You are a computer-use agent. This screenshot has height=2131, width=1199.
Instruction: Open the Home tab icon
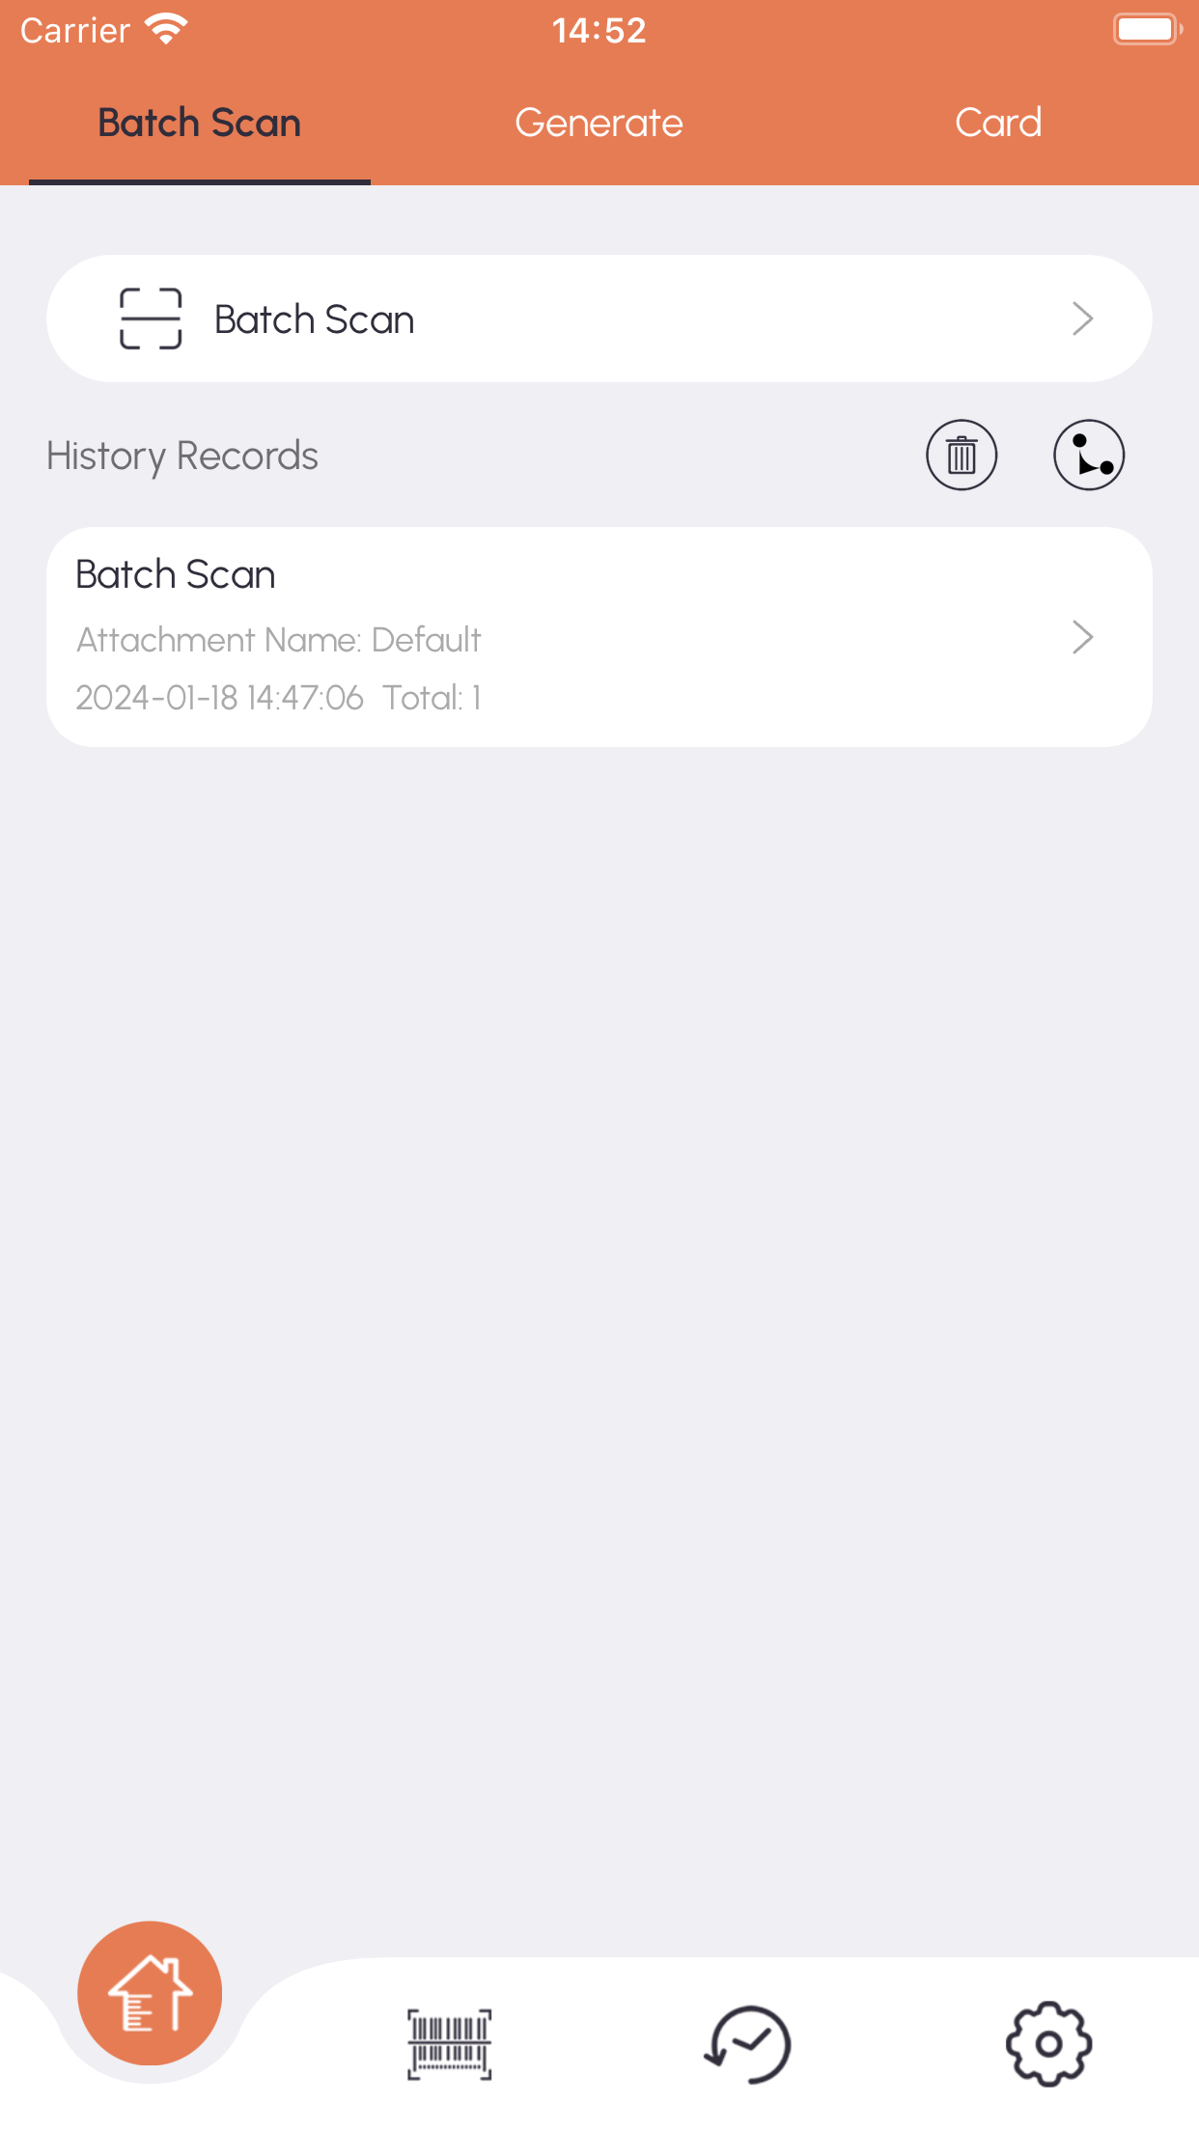tap(150, 1993)
